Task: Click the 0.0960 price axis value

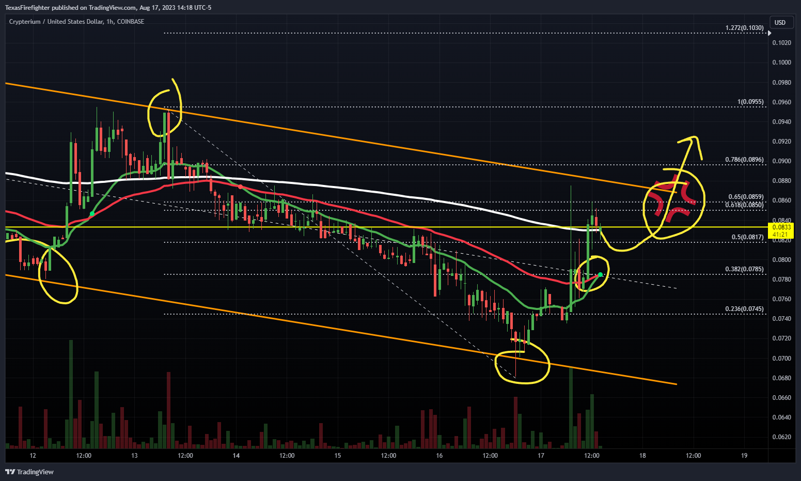Action: point(781,102)
